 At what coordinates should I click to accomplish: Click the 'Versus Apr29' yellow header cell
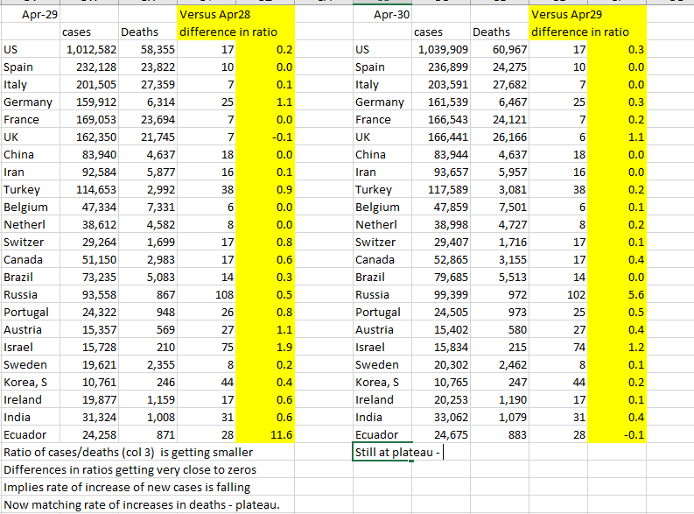[x=587, y=15]
